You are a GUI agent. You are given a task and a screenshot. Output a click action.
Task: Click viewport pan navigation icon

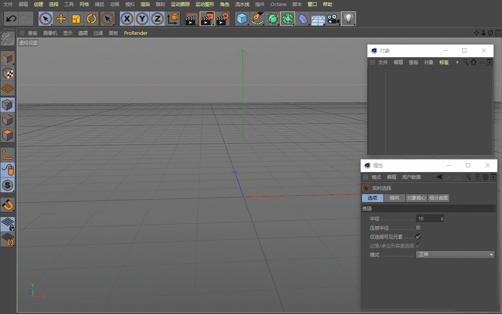[476, 33]
